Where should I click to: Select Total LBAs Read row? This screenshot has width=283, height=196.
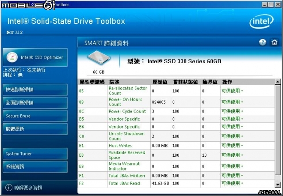click(176, 183)
